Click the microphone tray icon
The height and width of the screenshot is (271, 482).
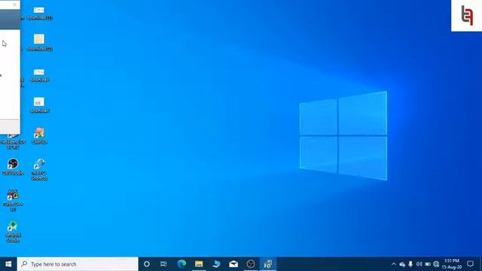[410, 264]
